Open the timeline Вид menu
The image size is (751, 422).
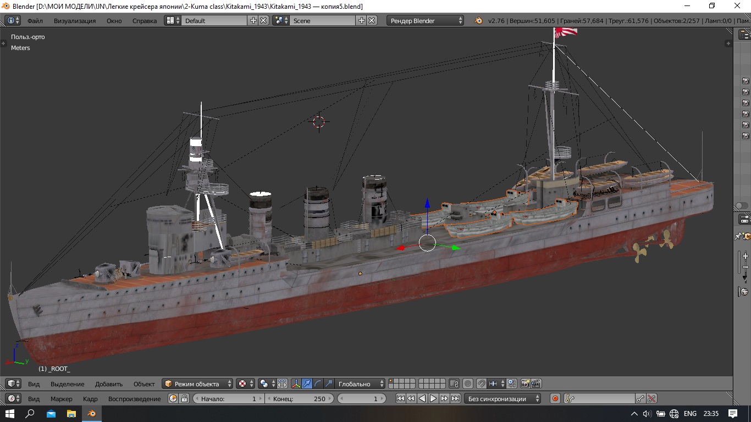click(x=34, y=398)
